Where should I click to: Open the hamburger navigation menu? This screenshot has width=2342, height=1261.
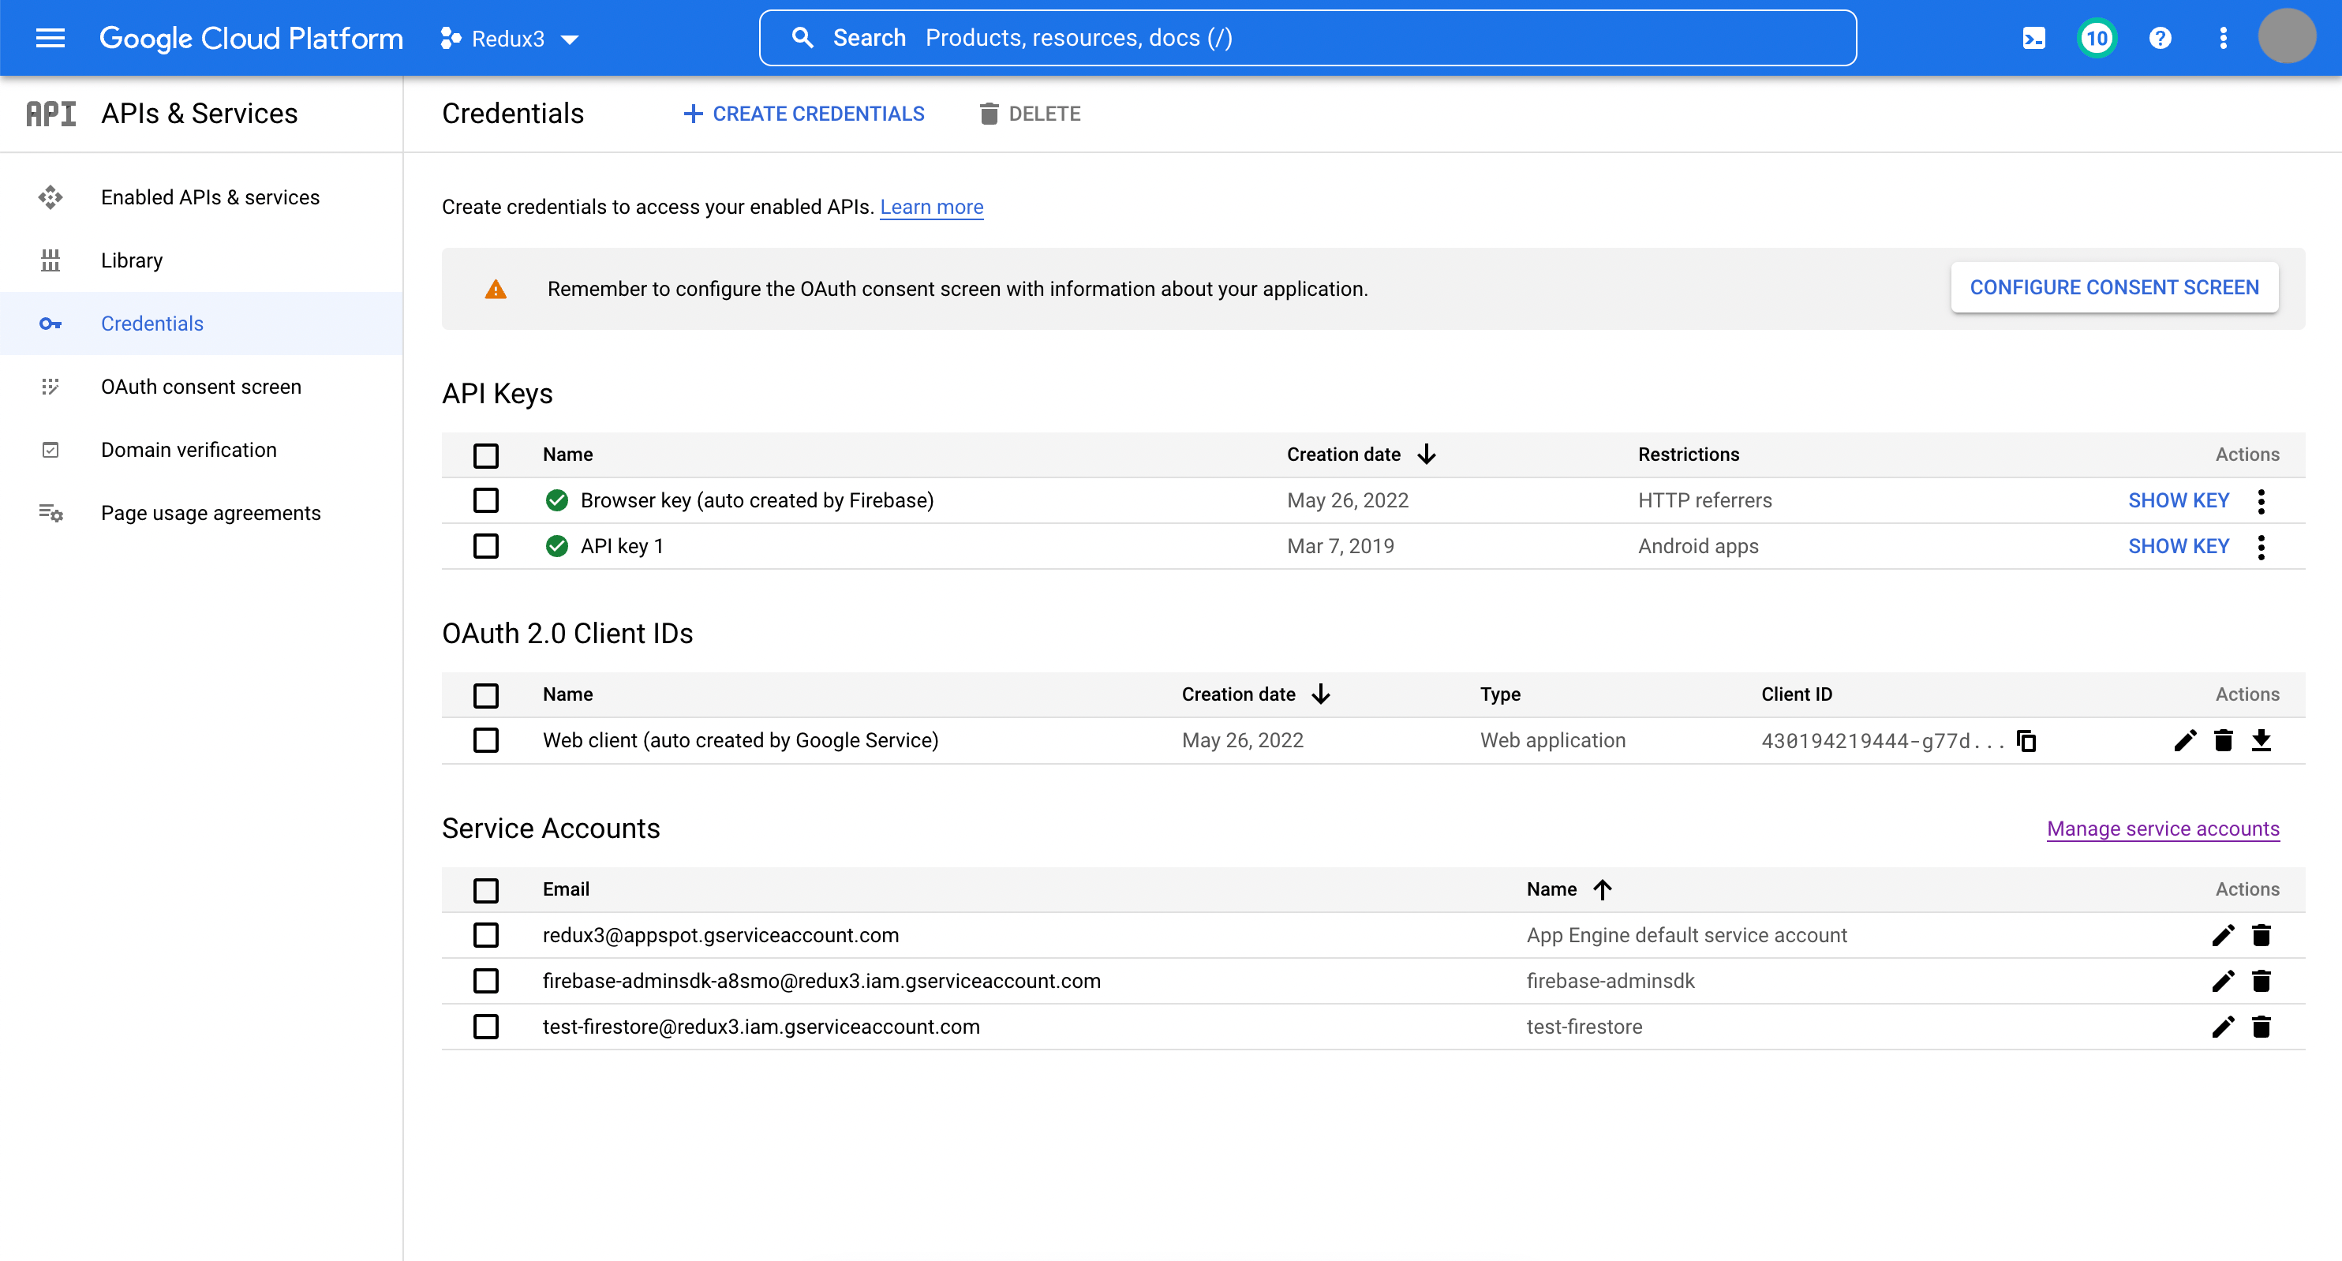pyautogui.click(x=50, y=38)
